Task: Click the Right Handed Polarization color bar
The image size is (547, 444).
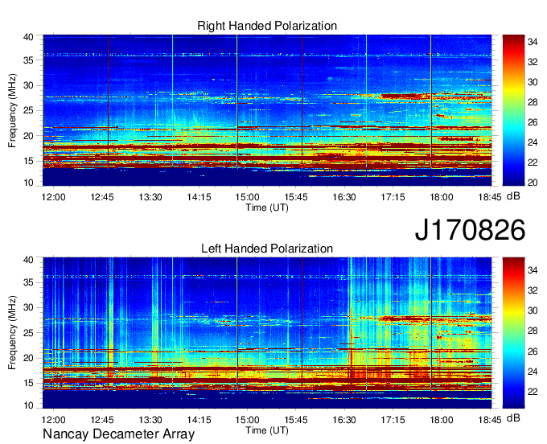Action: pos(513,110)
